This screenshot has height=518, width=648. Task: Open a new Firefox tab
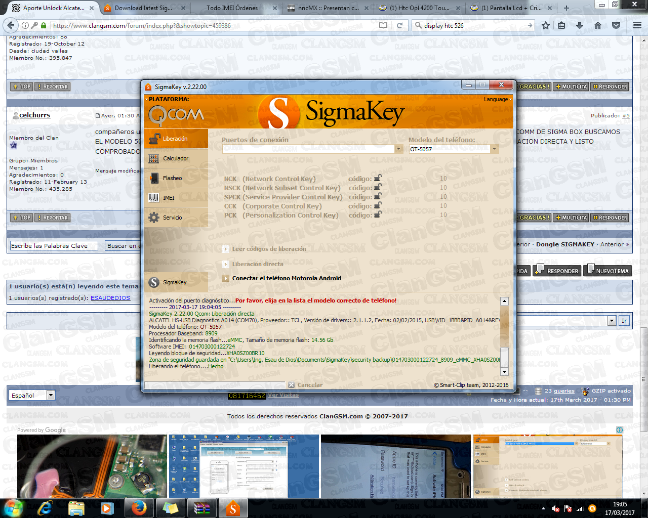coord(566,8)
